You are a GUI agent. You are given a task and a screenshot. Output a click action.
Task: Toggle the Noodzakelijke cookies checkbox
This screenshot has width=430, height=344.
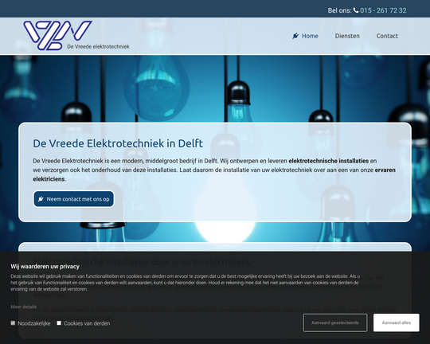point(13,323)
